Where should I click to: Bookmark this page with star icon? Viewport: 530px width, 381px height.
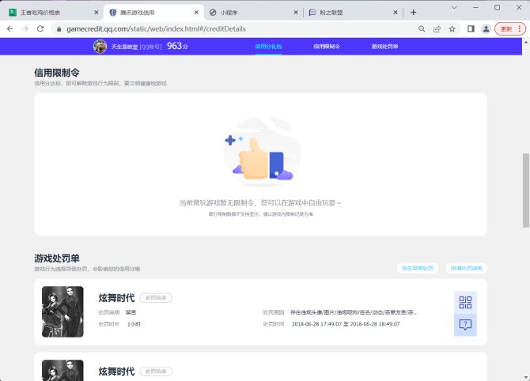point(452,29)
